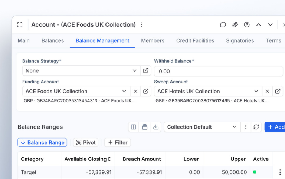The width and height of the screenshot is (285, 179).
Task: Go to next record with down chevron
Action: coord(270,25)
